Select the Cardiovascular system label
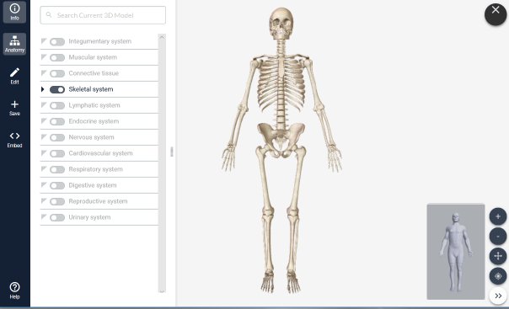Viewport: 509px width, 309px height. click(100, 153)
